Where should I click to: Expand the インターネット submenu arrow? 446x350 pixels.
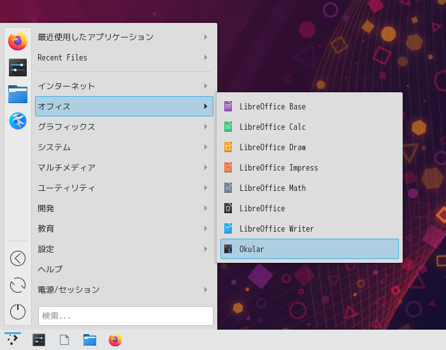pos(206,86)
